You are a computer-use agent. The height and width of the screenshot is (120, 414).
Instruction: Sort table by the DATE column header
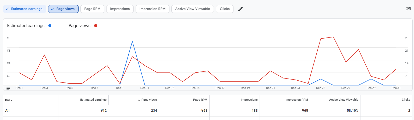click(x=9, y=100)
